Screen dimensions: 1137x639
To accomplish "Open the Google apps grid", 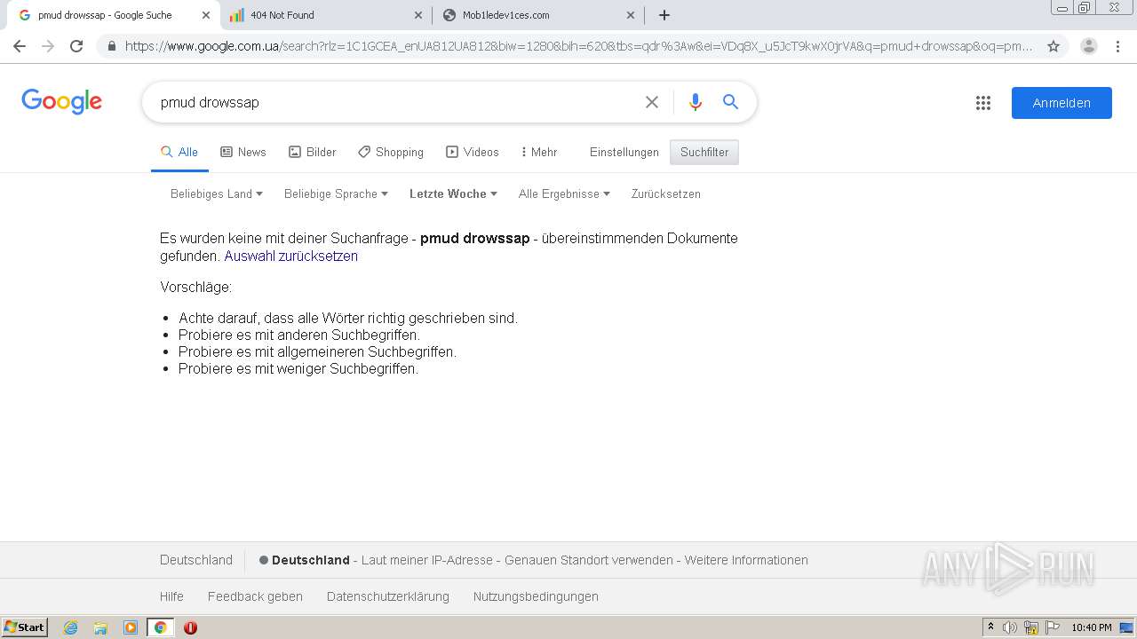I will pyautogui.click(x=983, y=103).
